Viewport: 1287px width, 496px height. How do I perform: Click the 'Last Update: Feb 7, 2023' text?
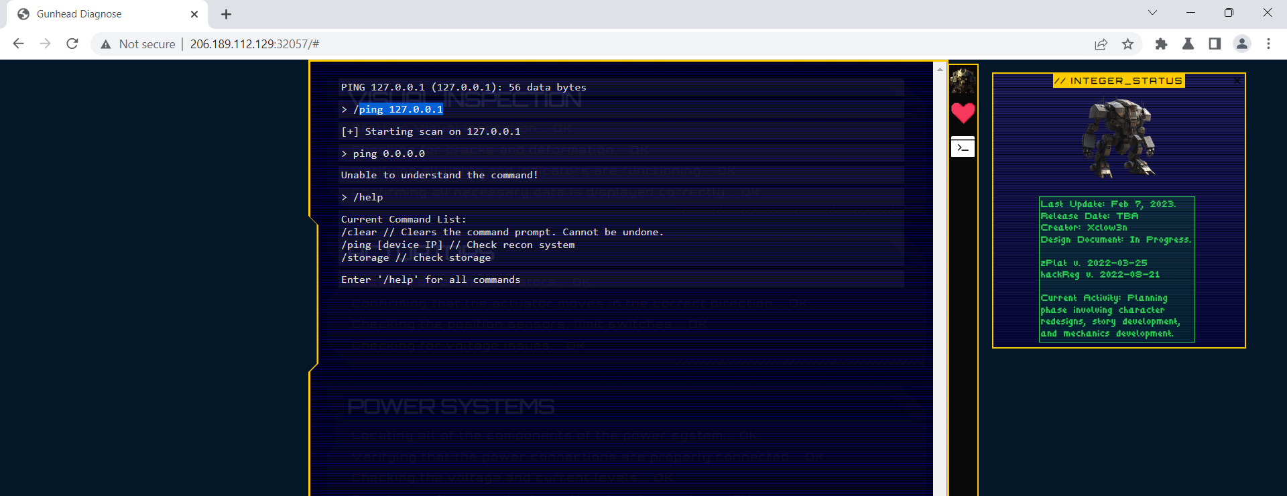pyautogui.click(x=1108, y=204)
